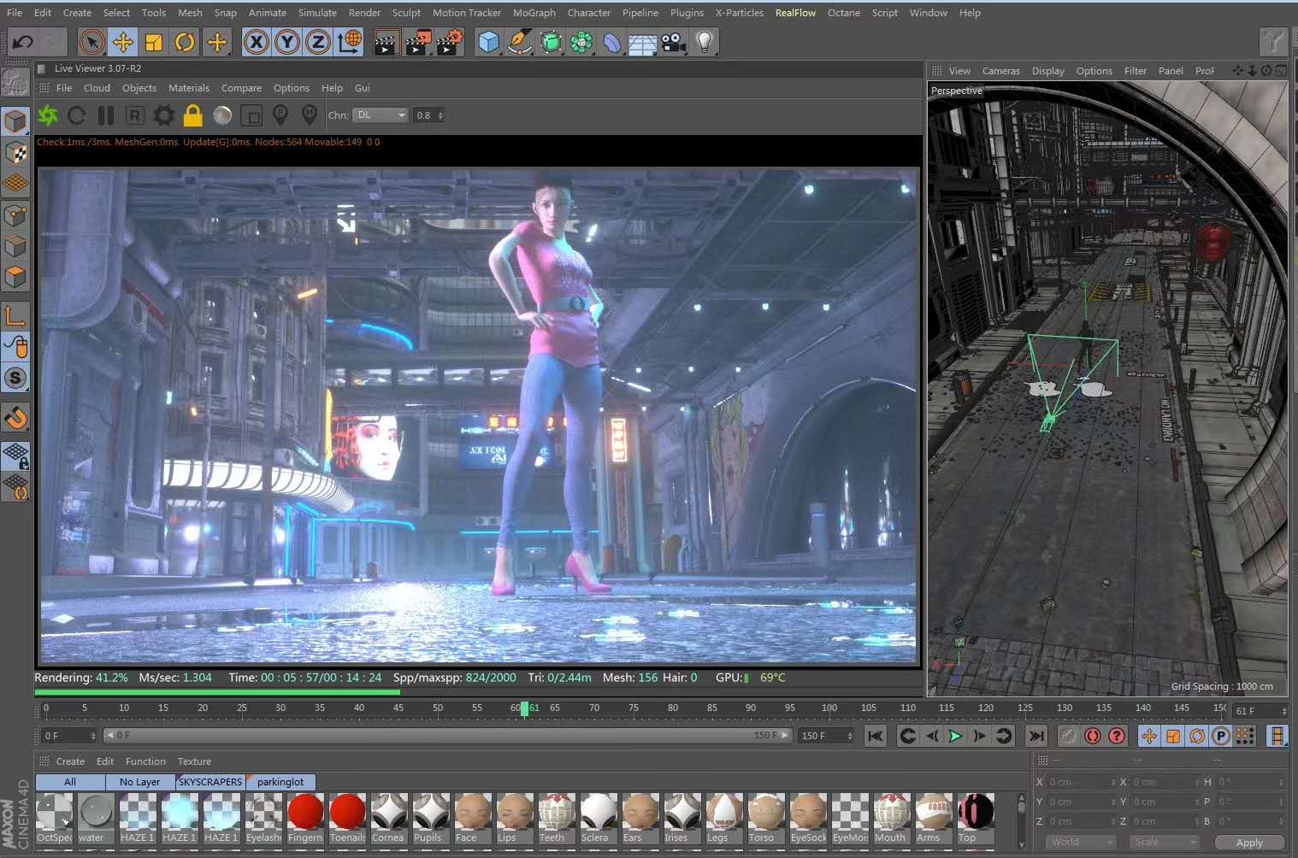Click the Live Viewer pick focus icon
The image size is (1298, 858).
pyautogui.click(x=280, y=115)
